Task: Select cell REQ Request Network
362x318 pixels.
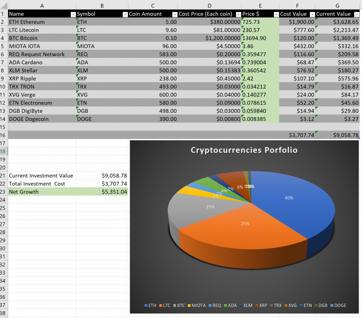Action: [x=42, y=54]
